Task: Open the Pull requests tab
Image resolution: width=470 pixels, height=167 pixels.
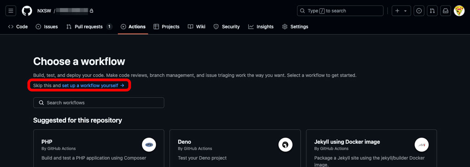Action: (x=89, y=27)
